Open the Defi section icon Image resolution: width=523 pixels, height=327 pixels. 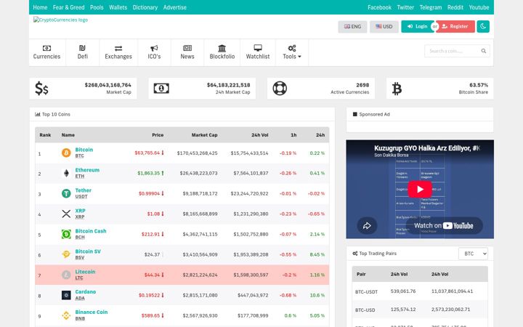click(x=82, y=48)
